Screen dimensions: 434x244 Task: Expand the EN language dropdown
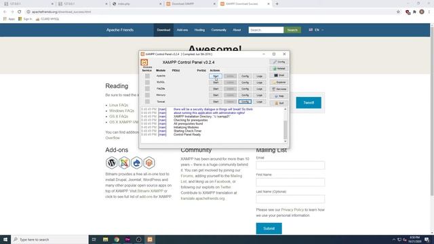pyautogui.click(x=317, y=30)
